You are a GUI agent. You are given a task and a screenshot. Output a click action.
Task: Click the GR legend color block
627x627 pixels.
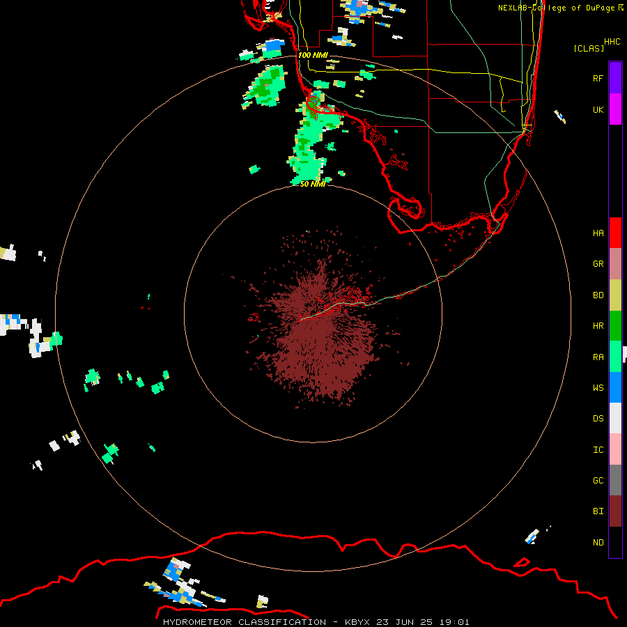tap(615, 264)
